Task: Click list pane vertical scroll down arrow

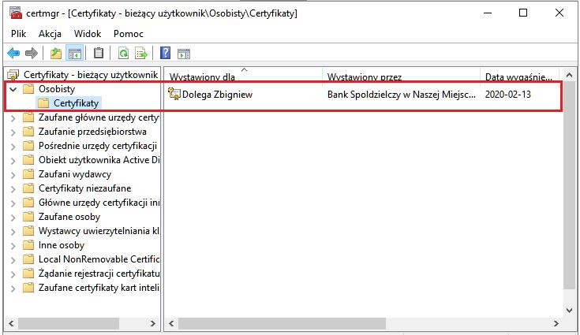Action: click(x=570, y=311)
